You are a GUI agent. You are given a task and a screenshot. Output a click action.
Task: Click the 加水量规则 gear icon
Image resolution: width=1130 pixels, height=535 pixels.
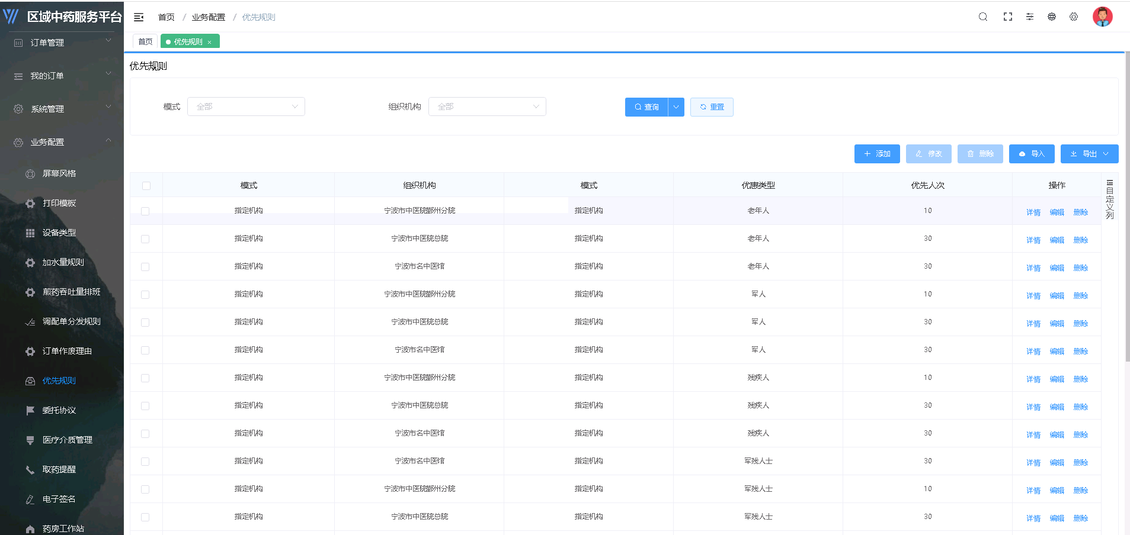(30, 262)
